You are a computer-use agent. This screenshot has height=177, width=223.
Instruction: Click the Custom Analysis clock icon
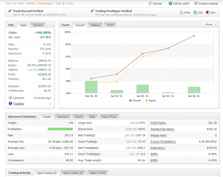(x=196, y=3)
